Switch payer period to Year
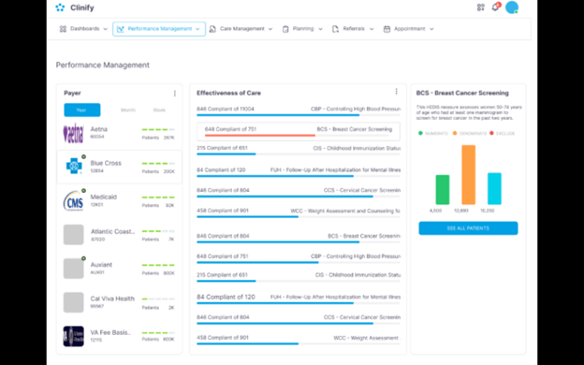This screenshot has width=584, height=365. [82, 109]
